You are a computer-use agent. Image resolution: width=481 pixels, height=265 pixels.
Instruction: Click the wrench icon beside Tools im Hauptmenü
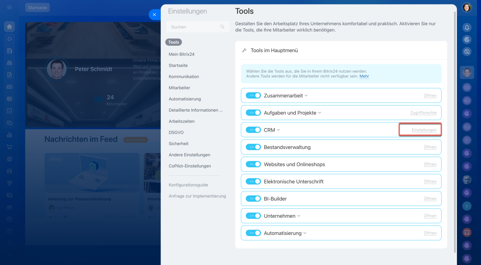(x=244, y=50)
